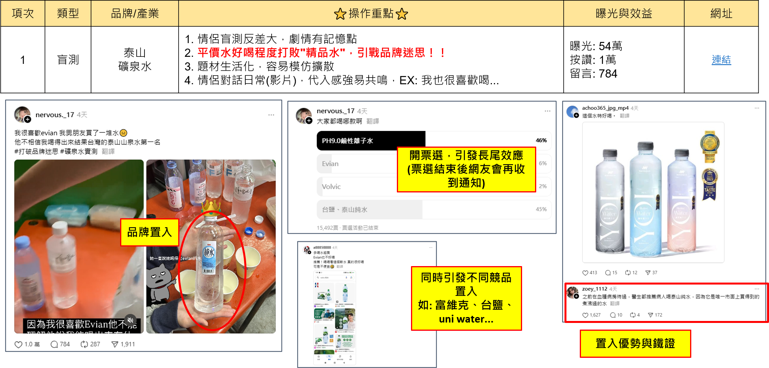Open more options on zoey_1112 post

(x=756, y=289)
